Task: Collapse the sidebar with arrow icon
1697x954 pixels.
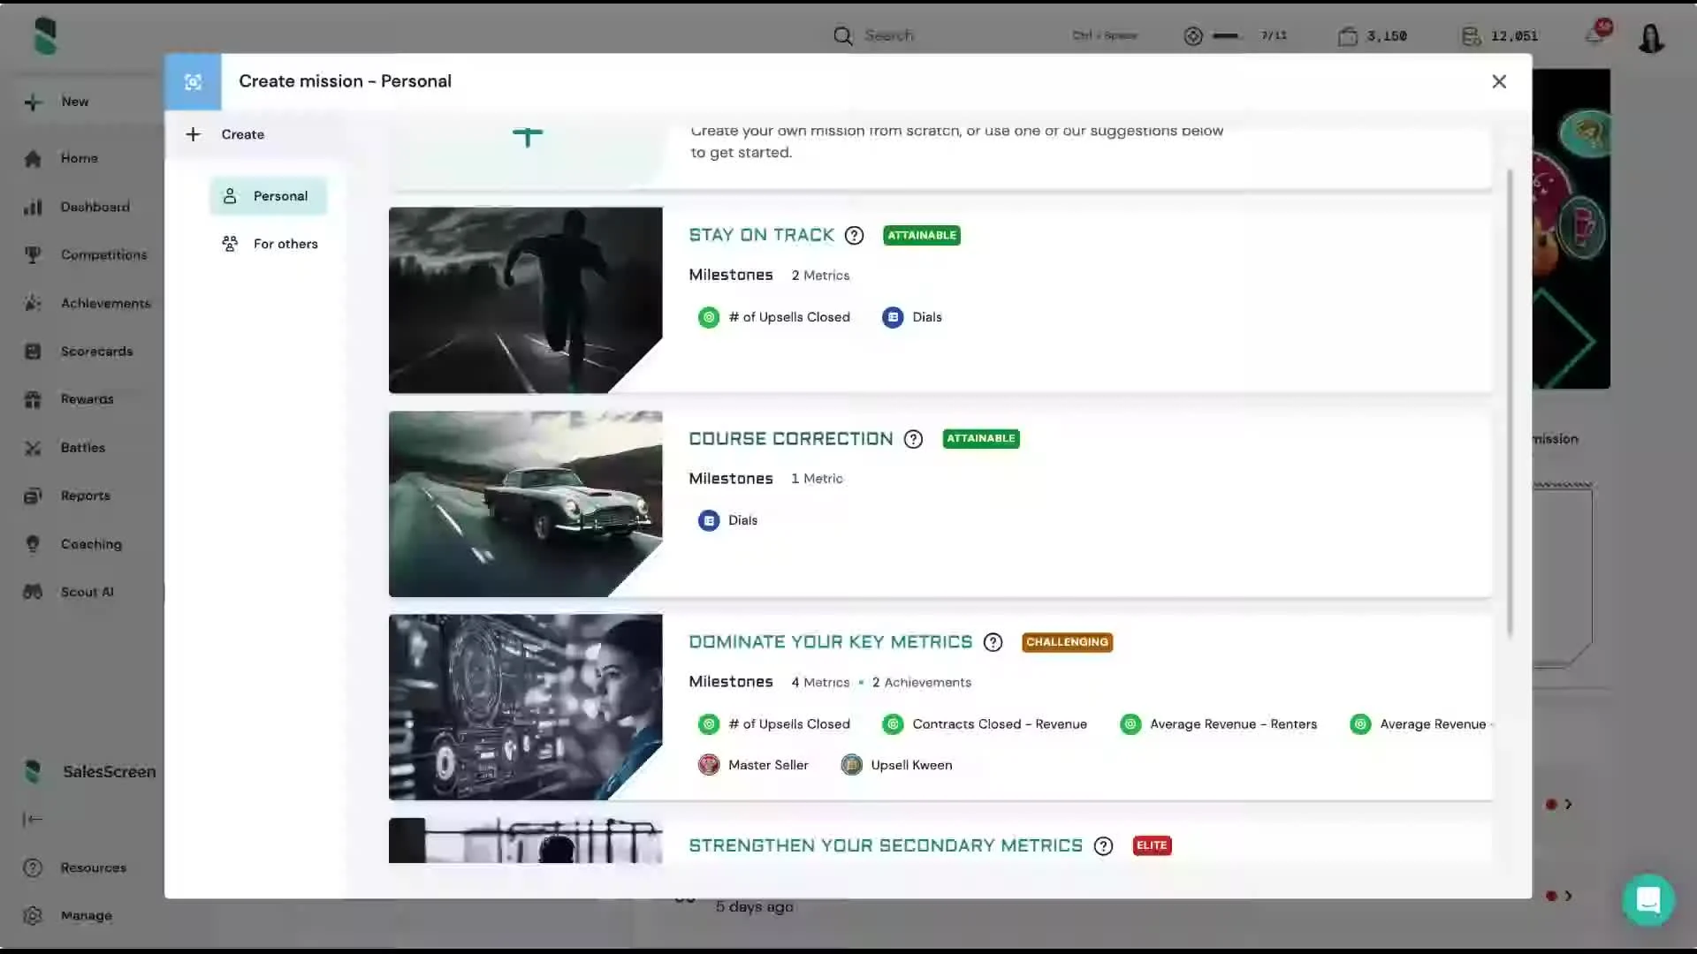Action: coord(33,819)
